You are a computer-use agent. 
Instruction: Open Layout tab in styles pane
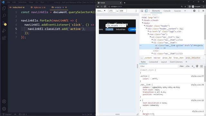pos(164,62)
